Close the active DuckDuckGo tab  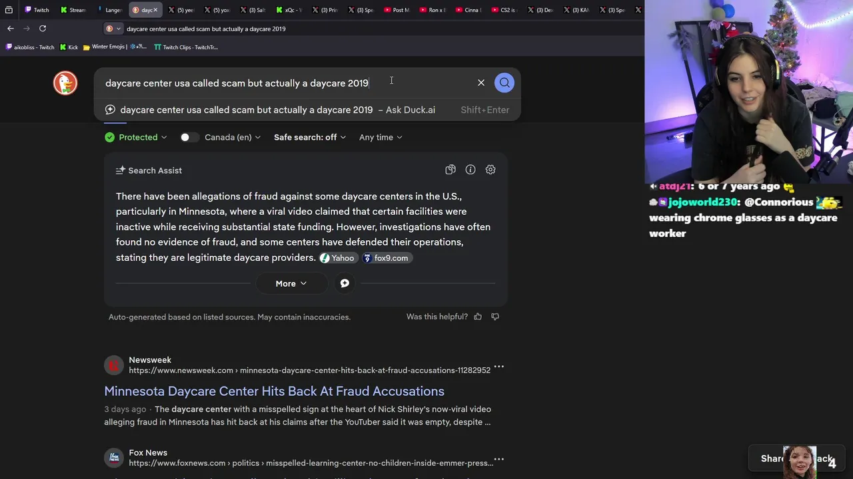tap(155, 10)
